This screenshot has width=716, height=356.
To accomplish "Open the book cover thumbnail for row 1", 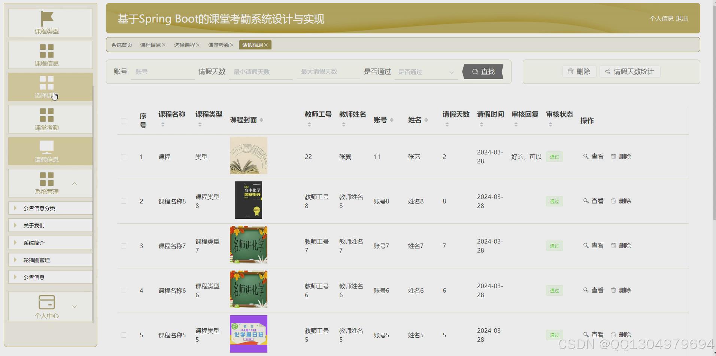I will point(248,155).
